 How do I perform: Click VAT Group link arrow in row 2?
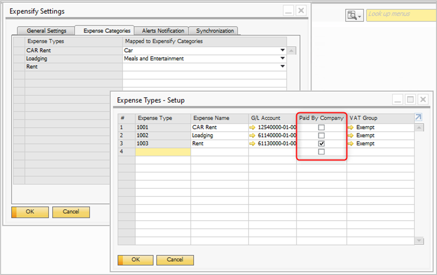pyautogui.click(x=351, y=136)
